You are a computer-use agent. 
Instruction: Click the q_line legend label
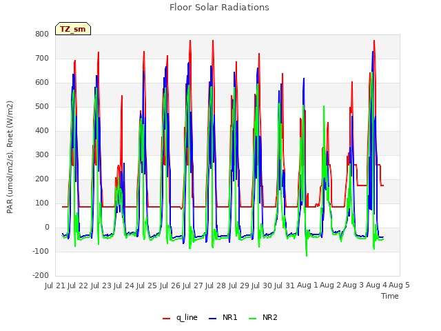pos(187,318)
